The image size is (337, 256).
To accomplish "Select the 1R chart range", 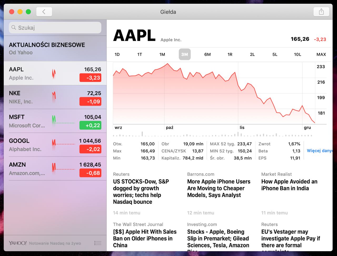I will 230,54.
